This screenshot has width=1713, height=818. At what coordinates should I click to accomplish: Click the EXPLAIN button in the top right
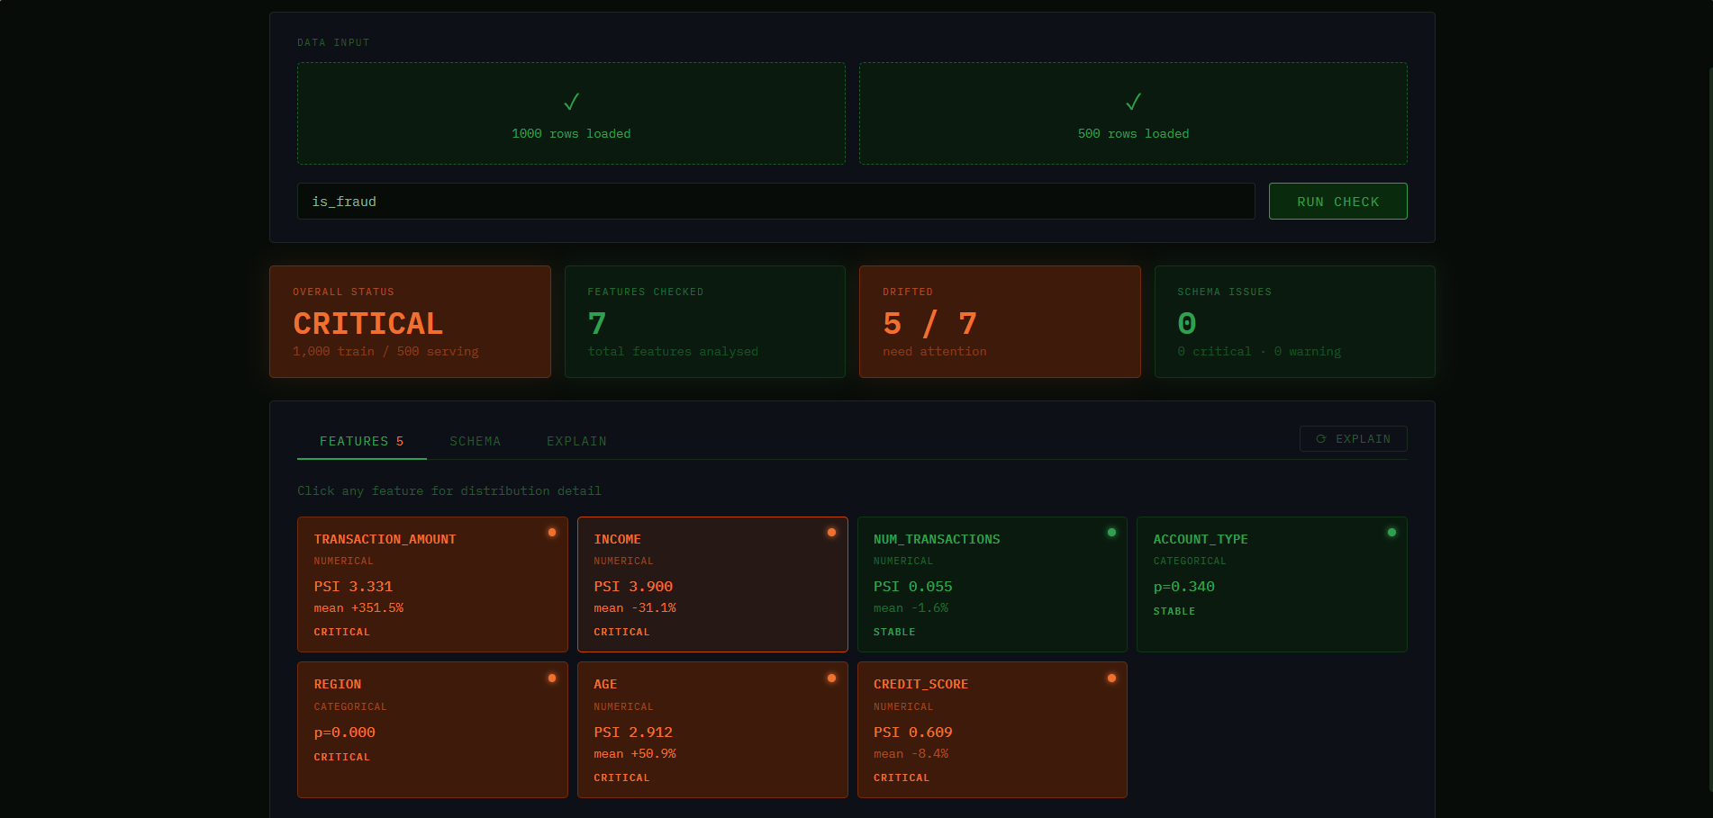[x=1353, y=438]
